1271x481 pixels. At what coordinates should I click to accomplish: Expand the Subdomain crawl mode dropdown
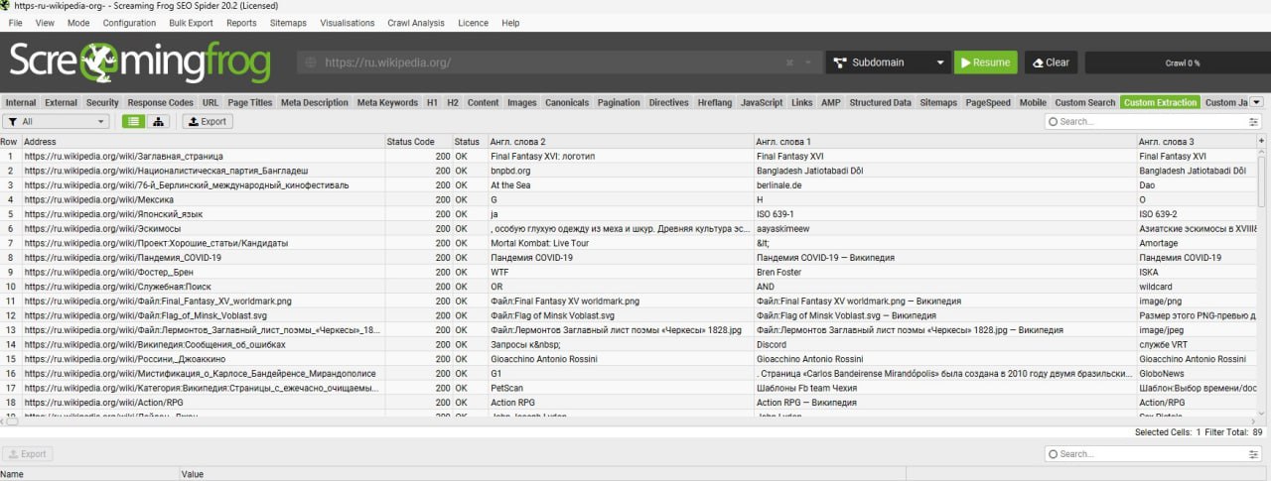pyautogui.click(x=940, y=62)
